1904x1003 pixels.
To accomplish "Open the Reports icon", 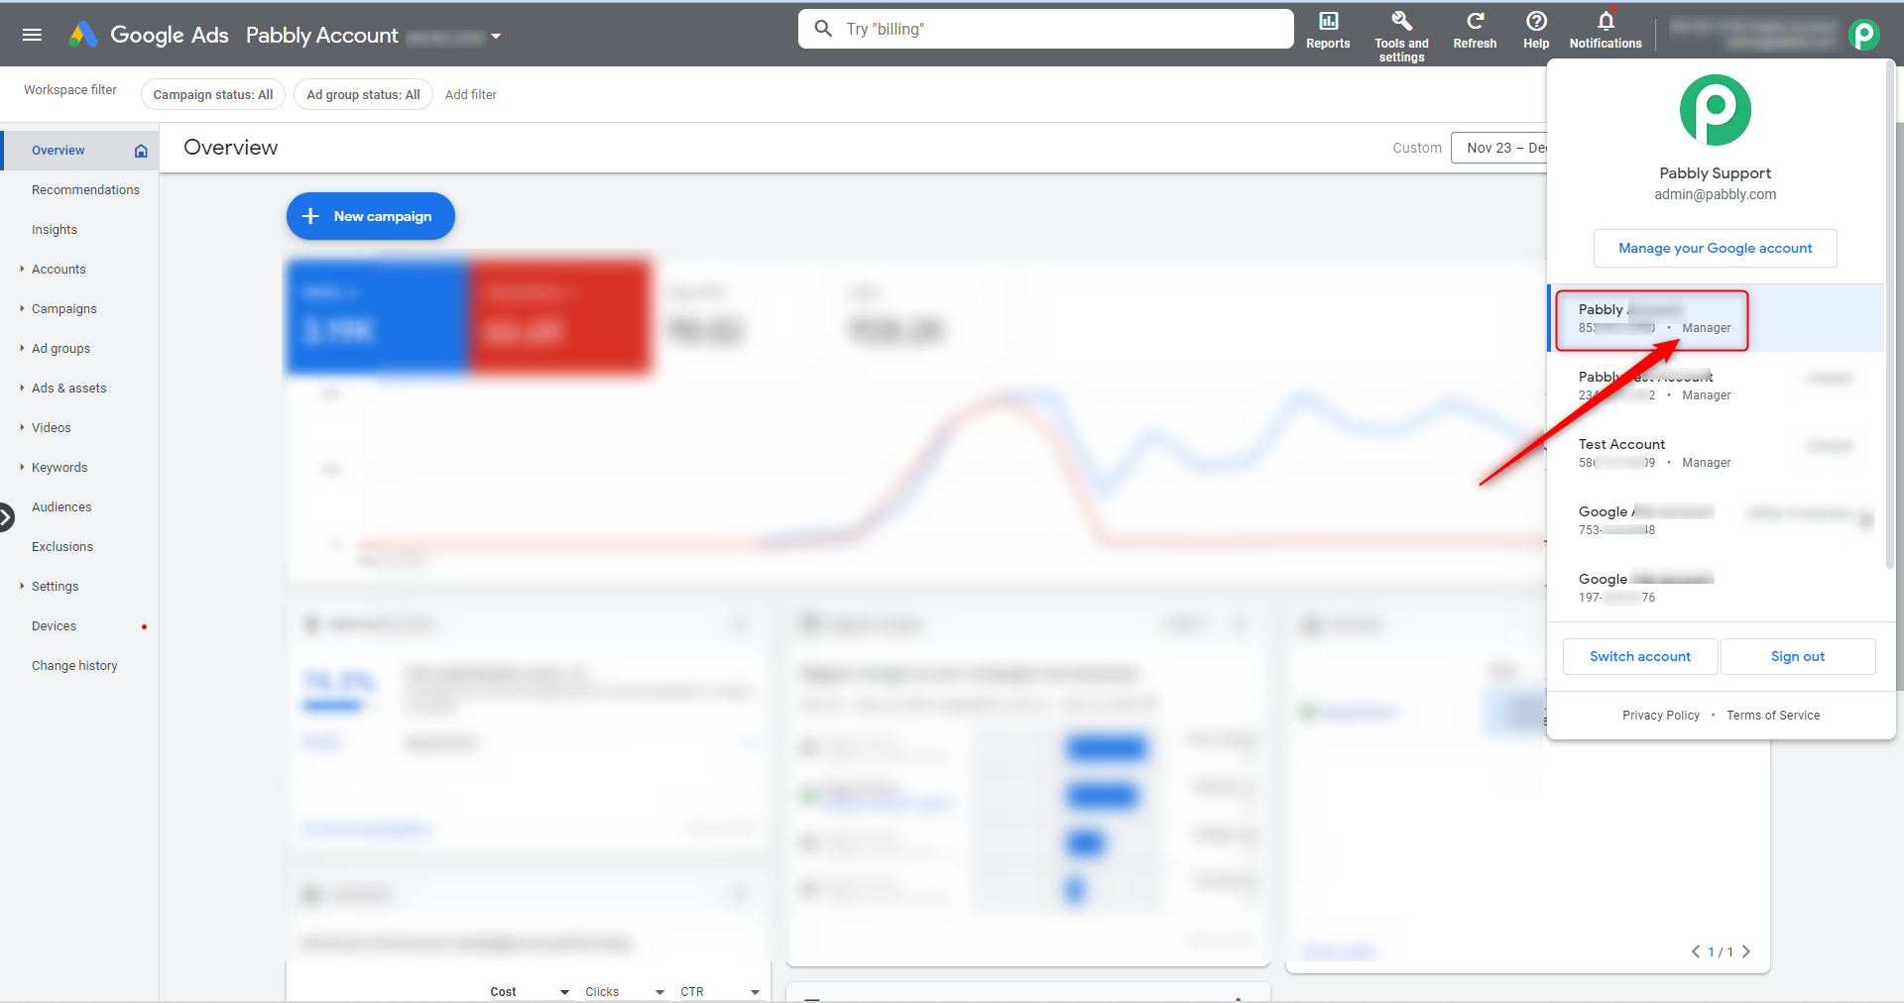I will (1328, 30).
